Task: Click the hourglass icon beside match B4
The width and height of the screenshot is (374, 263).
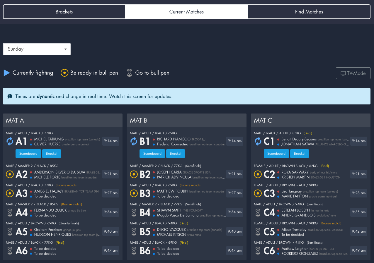Action: coord(134,212)
